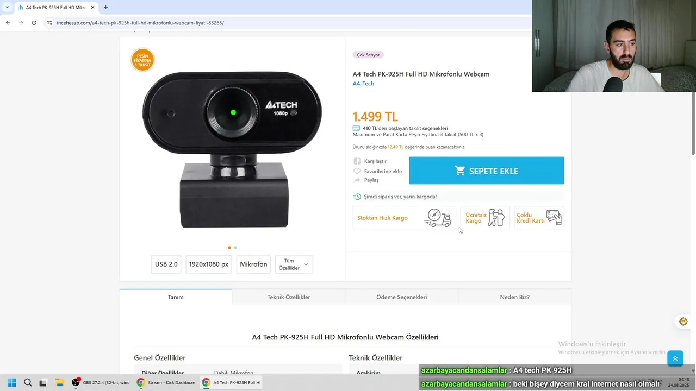Select the second image carousel dot

[235, 248]
